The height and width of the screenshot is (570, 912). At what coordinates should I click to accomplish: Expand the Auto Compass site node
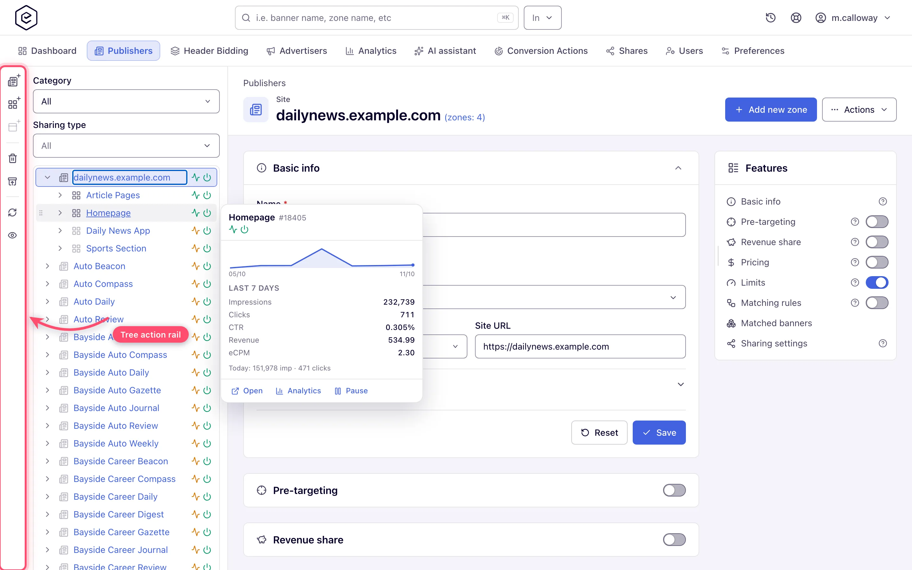tap(47, 284)
